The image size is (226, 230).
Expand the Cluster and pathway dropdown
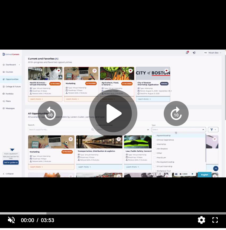click(123, 129)
